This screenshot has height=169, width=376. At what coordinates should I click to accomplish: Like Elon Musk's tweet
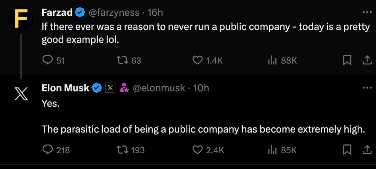[x=198, y=150]
